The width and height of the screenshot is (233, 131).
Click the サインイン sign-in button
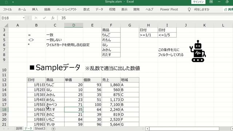tap(198, 2)
